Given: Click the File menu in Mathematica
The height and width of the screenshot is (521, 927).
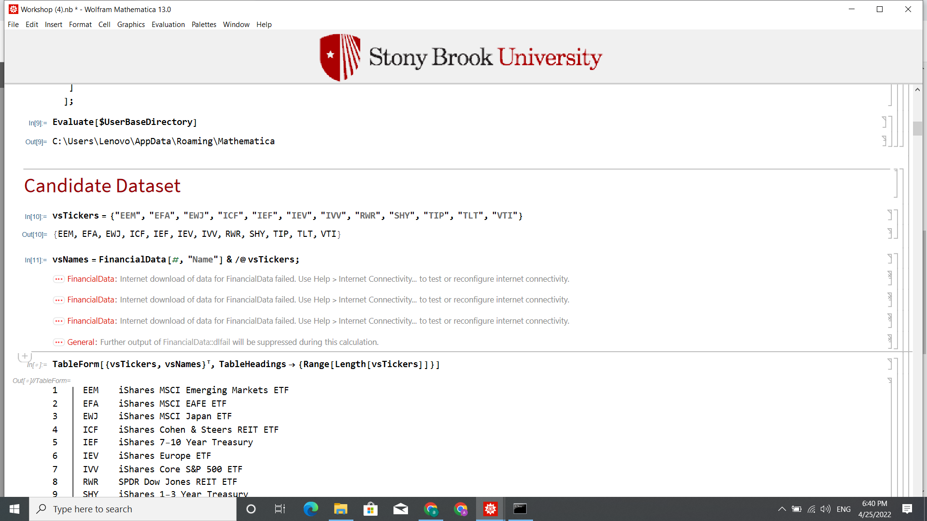Looking at the screenshot, I should coord(13,24).
